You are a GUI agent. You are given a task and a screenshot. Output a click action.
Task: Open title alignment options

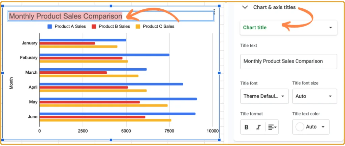click(272, 127)
